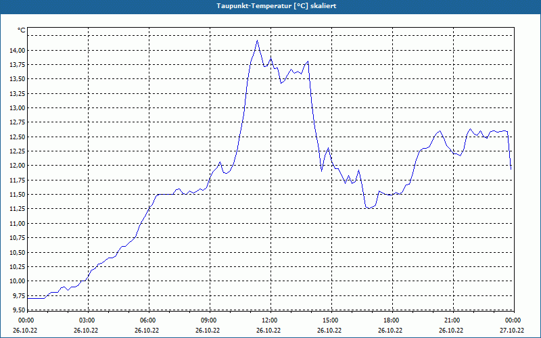Screen dimensions: 541x338
Task: Select the 06:00 time label
Action: point(149,320)
